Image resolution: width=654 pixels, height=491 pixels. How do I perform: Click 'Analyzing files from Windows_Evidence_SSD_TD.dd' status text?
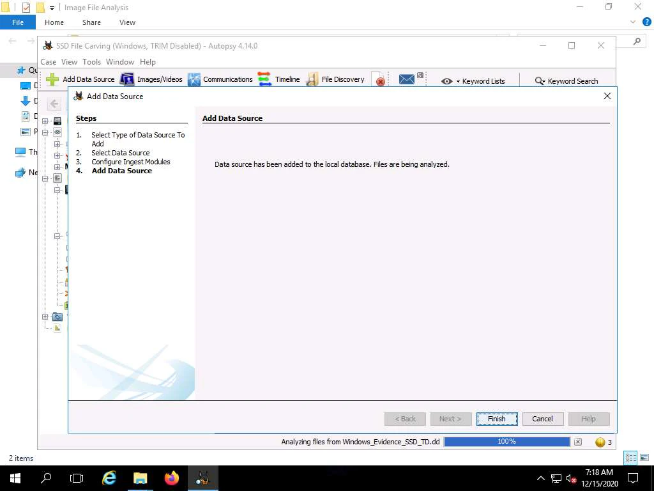tap(360, 442)
